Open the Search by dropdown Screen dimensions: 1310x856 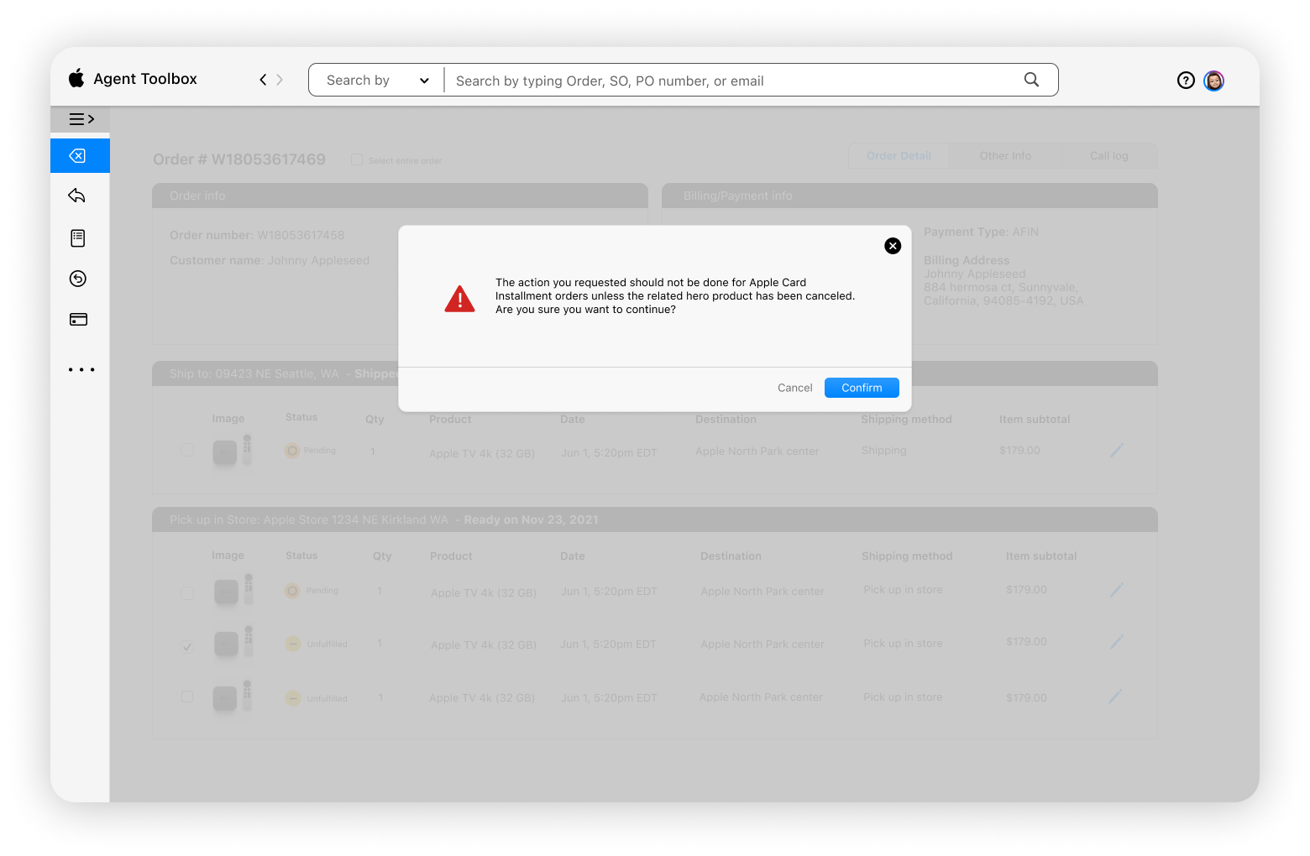point(377,81)
